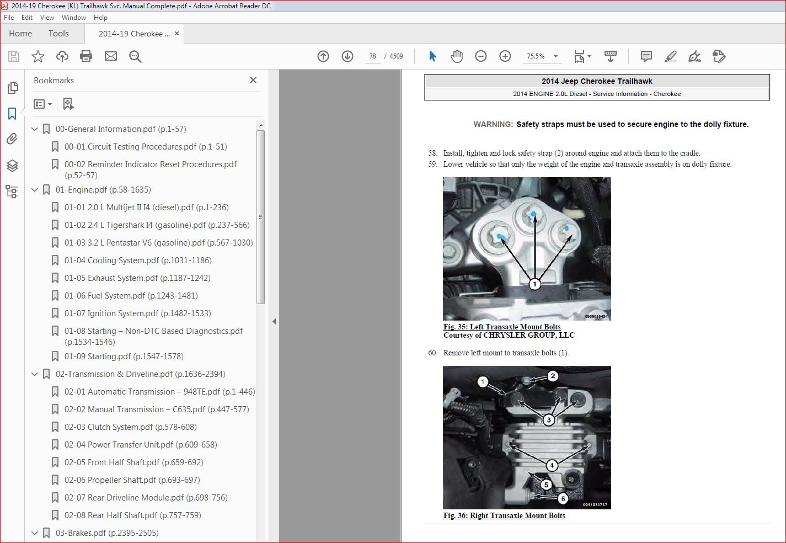Open the Help menu
Screen dimensions: 786x543
coord(100,18)
